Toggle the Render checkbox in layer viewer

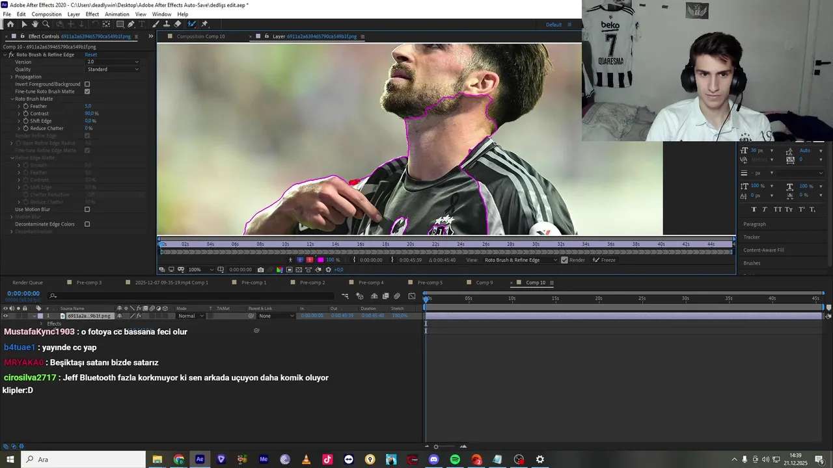click(564, 260)
